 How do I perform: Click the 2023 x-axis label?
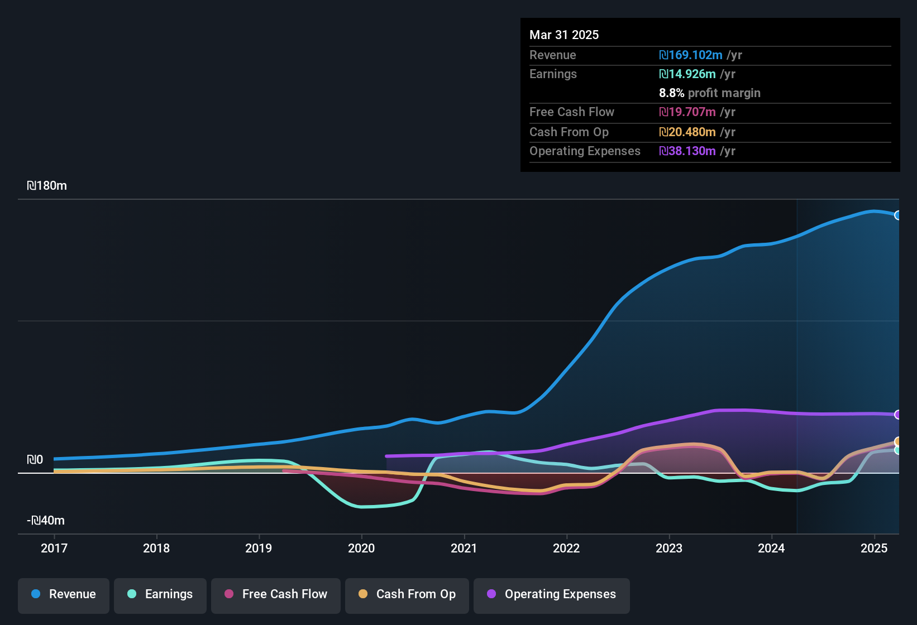click(x=669, y=549)
